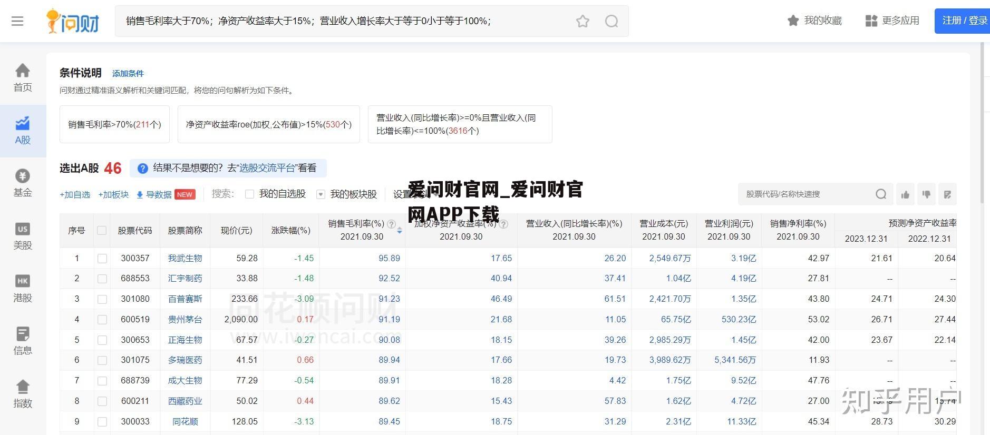The image size is (990, 435).
Task: Toggle the select-all header checkbox
Action: [102, 230]
